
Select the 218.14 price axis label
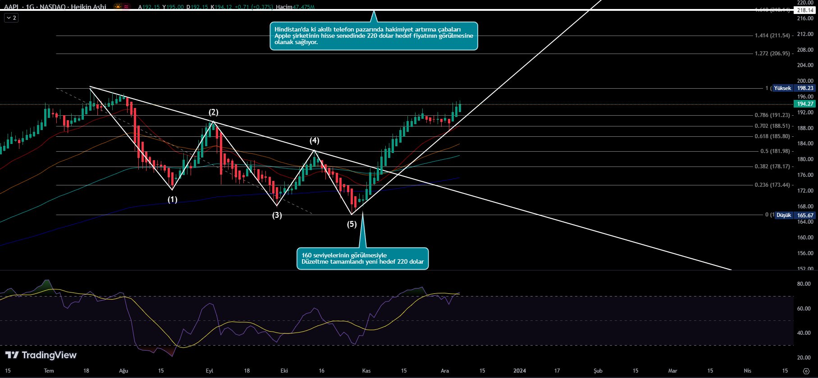coord(805,10)
